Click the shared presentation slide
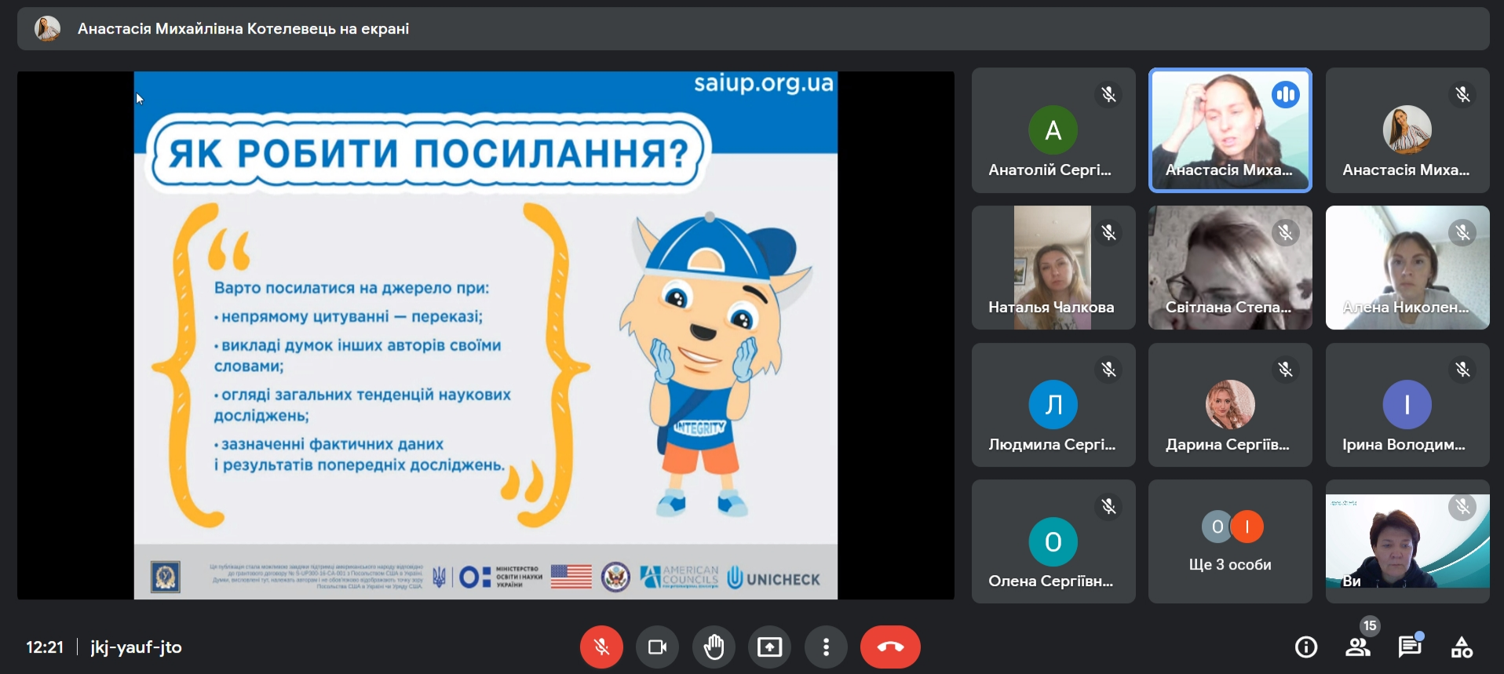 485,335
